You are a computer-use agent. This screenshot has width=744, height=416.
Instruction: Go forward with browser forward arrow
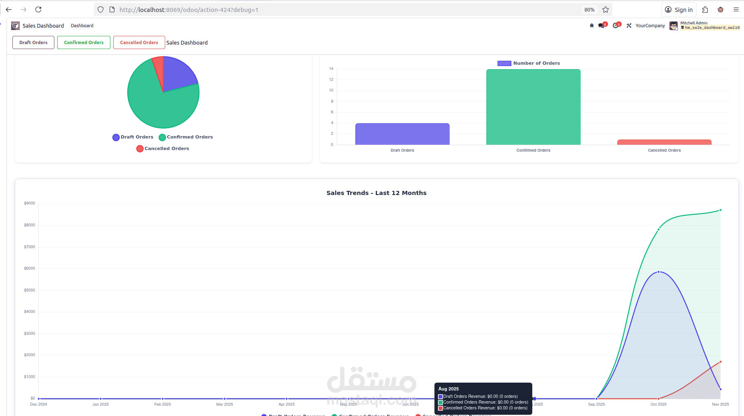coord(23,9)
